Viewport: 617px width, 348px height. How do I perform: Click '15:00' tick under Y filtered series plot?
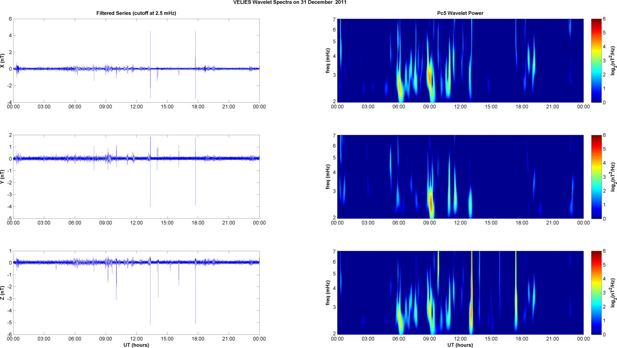[167, 223]
